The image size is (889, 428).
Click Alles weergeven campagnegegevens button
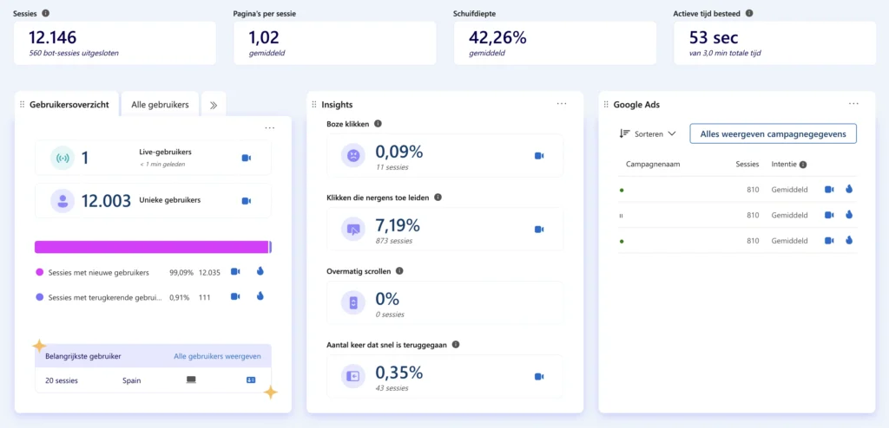coord(773,133)
